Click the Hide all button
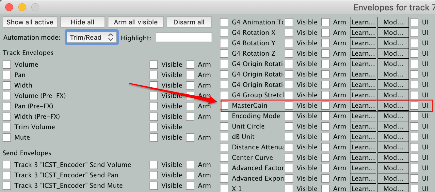 (82, 22)
